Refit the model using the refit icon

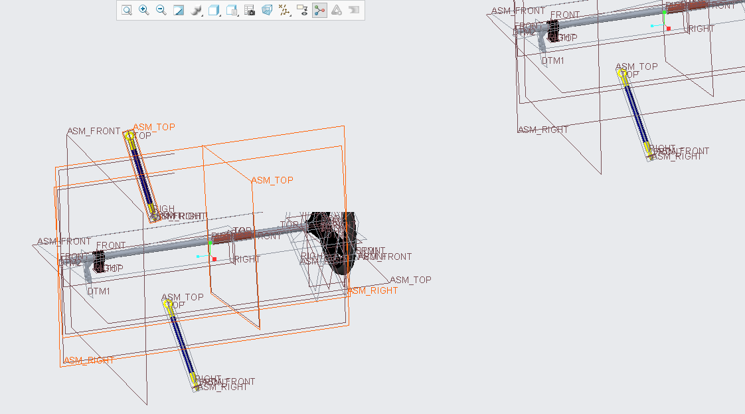[x=177, y=11]
